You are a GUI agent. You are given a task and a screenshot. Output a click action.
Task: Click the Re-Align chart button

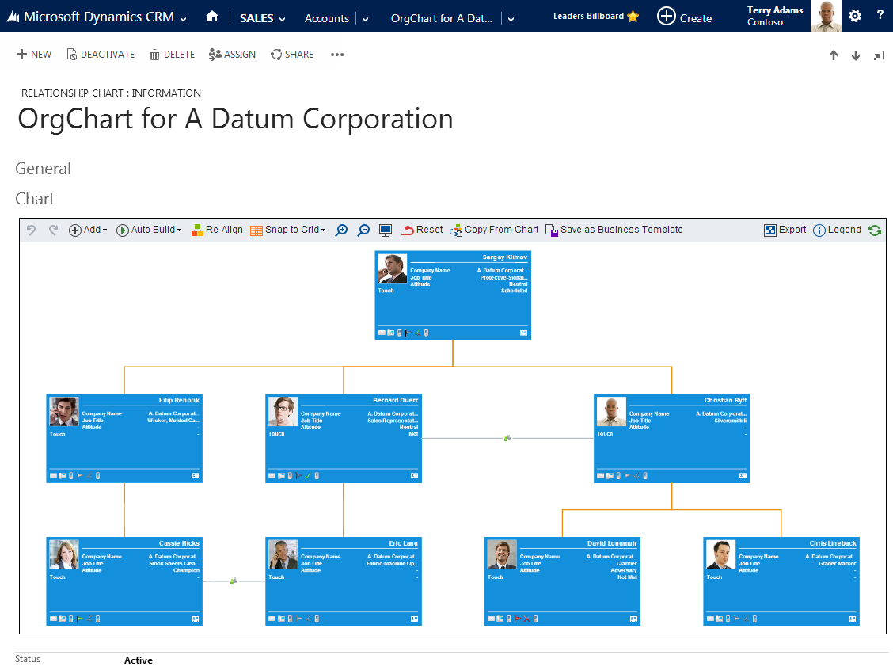pos(217,230)
